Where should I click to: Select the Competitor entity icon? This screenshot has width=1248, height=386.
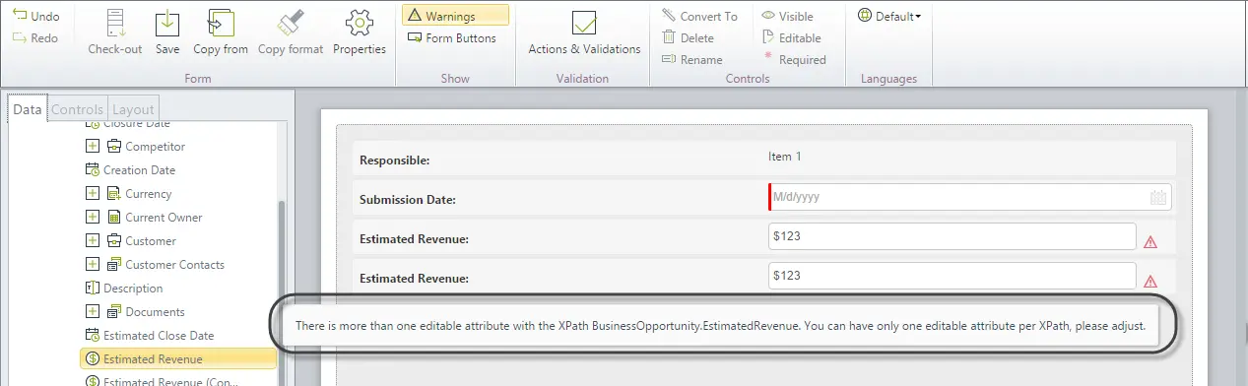114,147
